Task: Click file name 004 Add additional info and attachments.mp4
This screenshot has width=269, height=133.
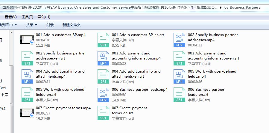Action: pyautogui.click(x=60, y=74)
